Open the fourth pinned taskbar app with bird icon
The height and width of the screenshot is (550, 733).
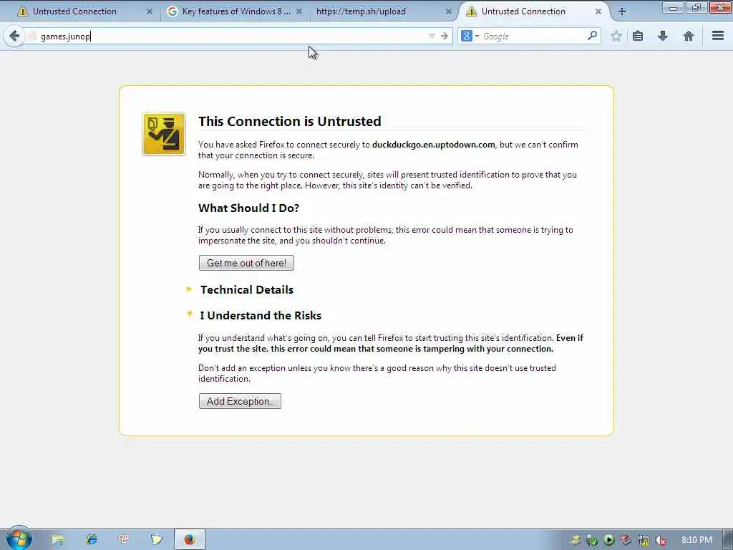tap(157, 540)
